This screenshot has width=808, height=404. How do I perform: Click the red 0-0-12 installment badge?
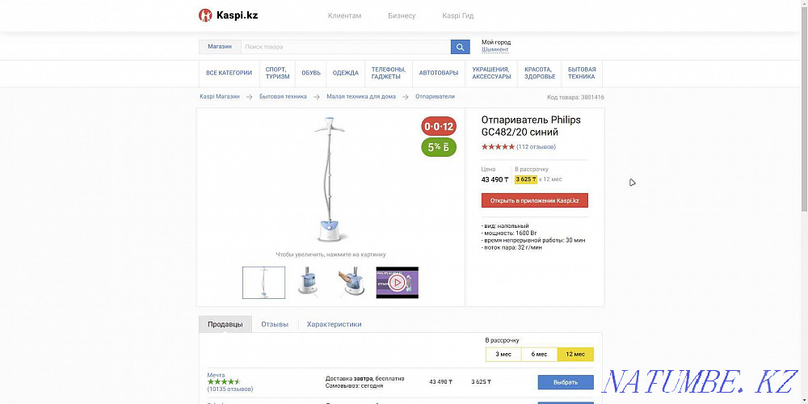coord(439,127)
